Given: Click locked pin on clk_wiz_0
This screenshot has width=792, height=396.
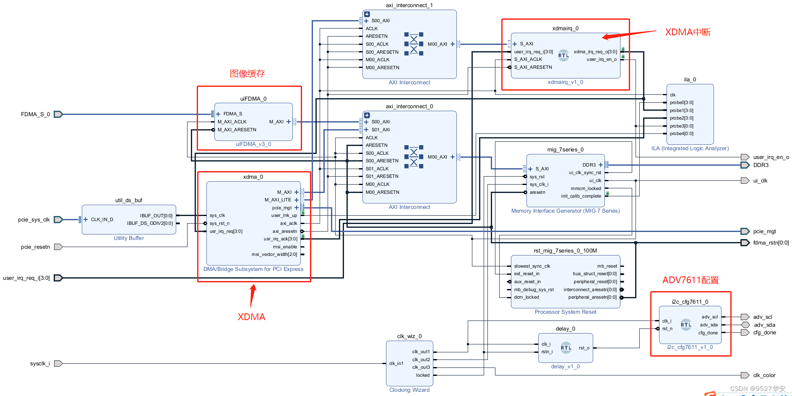Looking at the screenshot, I should point(422,375).
